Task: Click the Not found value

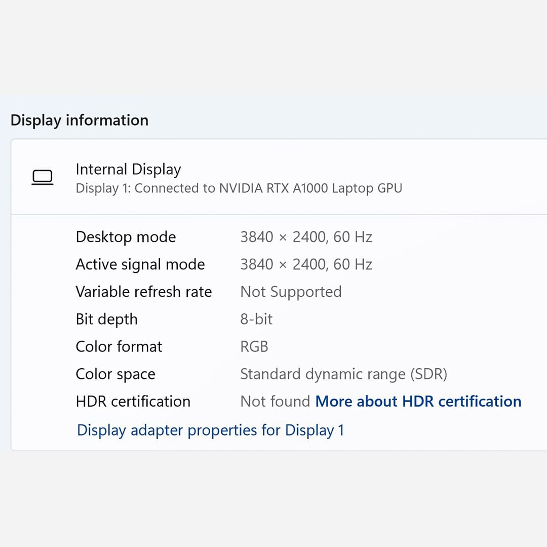Action: point(275,402)
